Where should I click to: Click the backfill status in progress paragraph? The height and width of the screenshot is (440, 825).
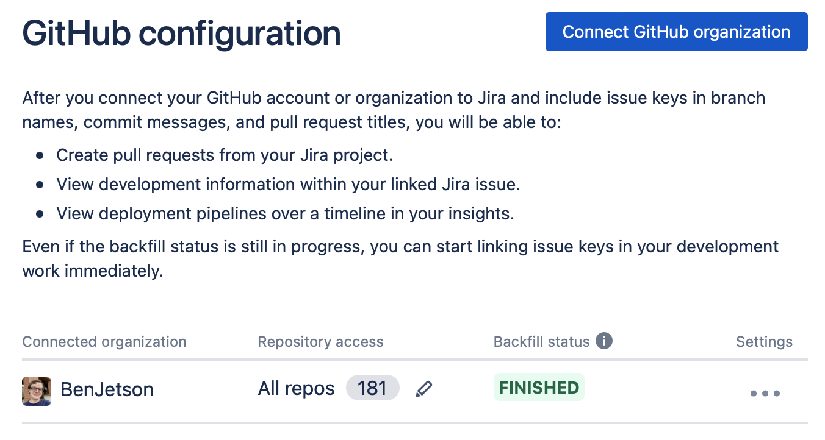(400, 258)
